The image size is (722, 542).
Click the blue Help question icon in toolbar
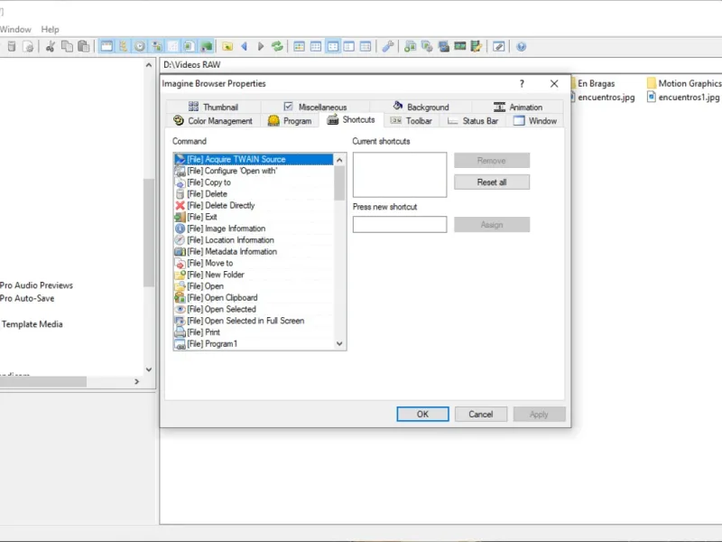(x=521, y=47)
